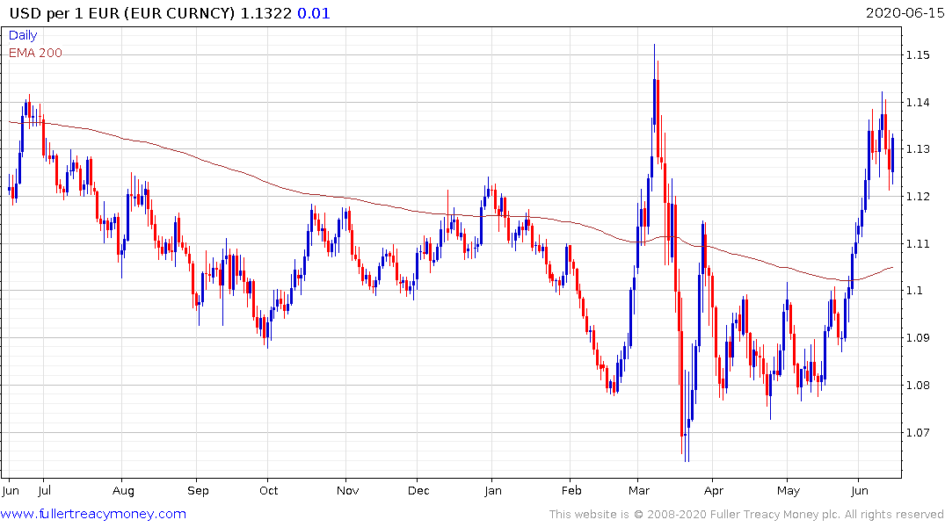Click the 1.09 price axis label
Viewport: 945px width, 527px height.
(918, 337)
